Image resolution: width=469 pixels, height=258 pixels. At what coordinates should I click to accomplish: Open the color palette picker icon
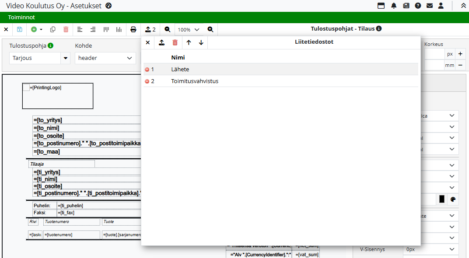coord(453,199)
